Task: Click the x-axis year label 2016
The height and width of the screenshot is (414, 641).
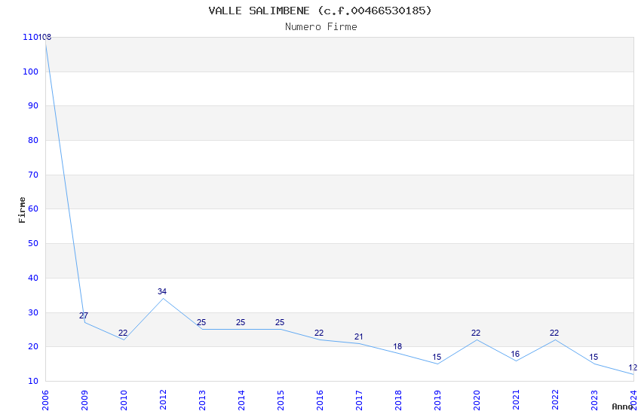Action: tap(320, 400)
